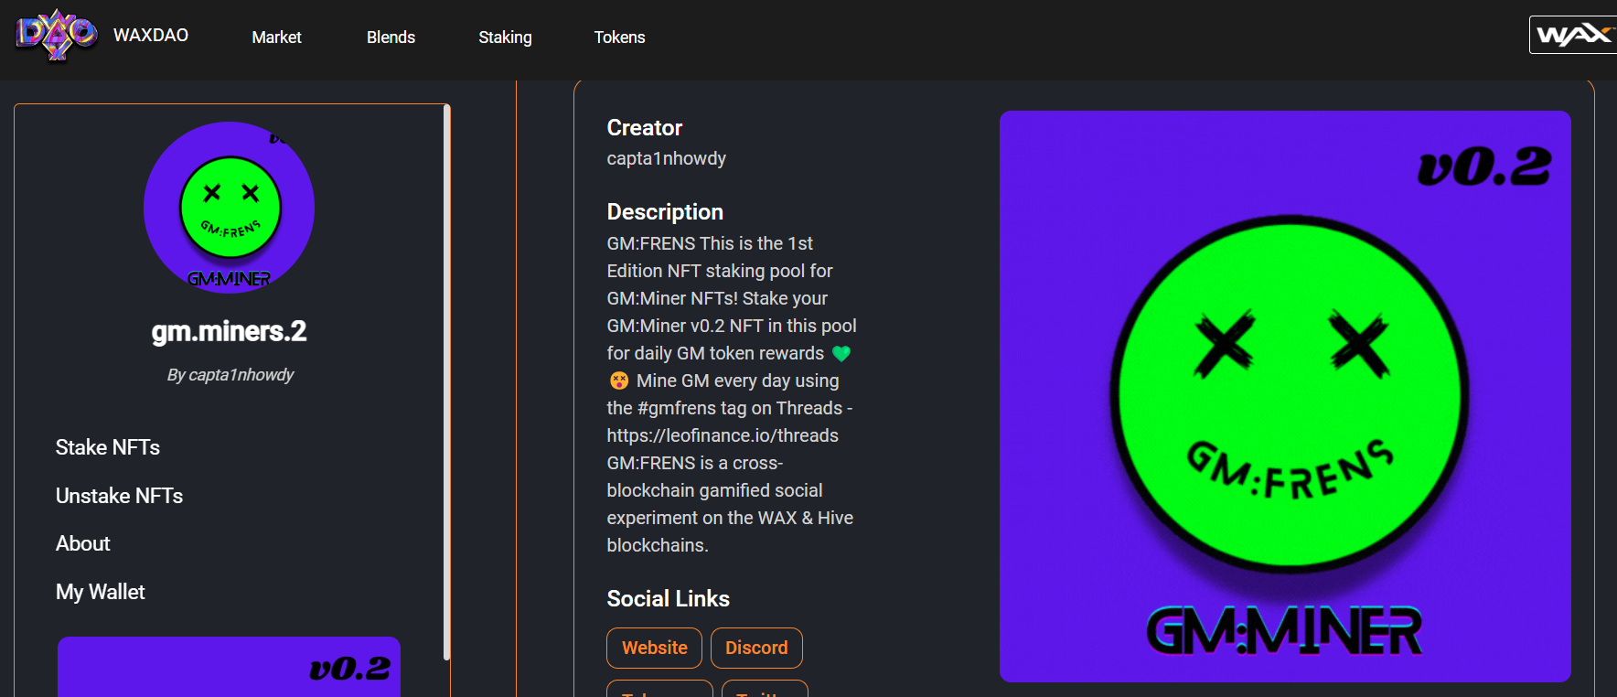This screenshot has width=1617, height=697.
Task: Click the green heart emoji in description
Action: (x=841, y=353)
